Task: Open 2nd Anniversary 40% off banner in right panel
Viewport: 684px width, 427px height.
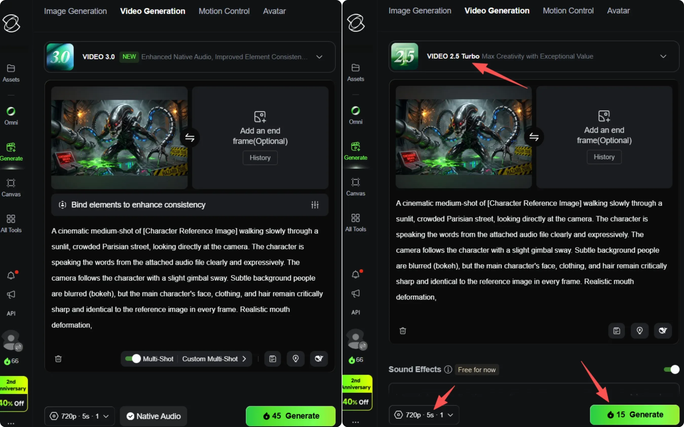Action: point(357,392)
